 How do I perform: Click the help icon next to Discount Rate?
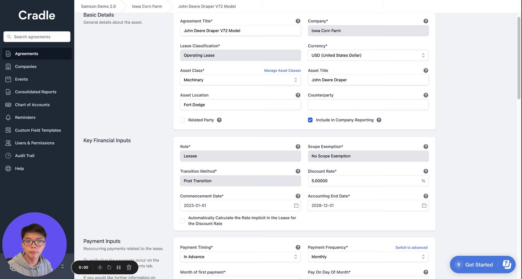click(426, 171)
